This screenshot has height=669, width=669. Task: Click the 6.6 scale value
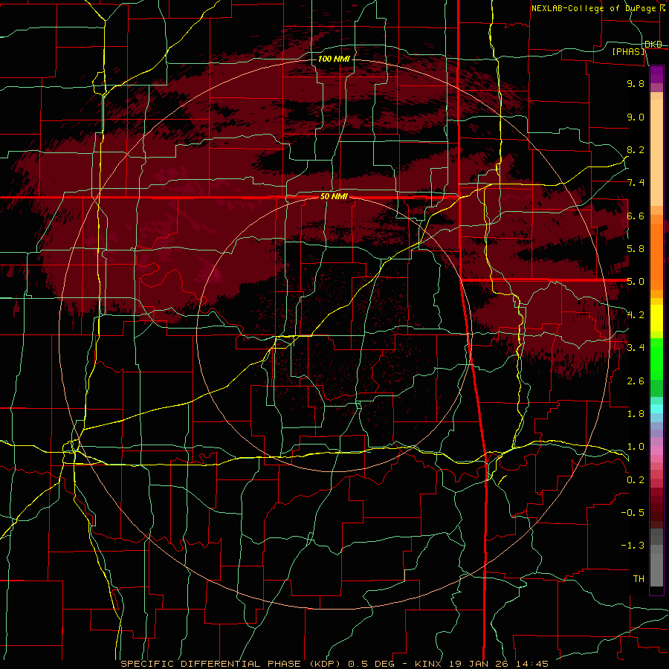coord(636,216)
